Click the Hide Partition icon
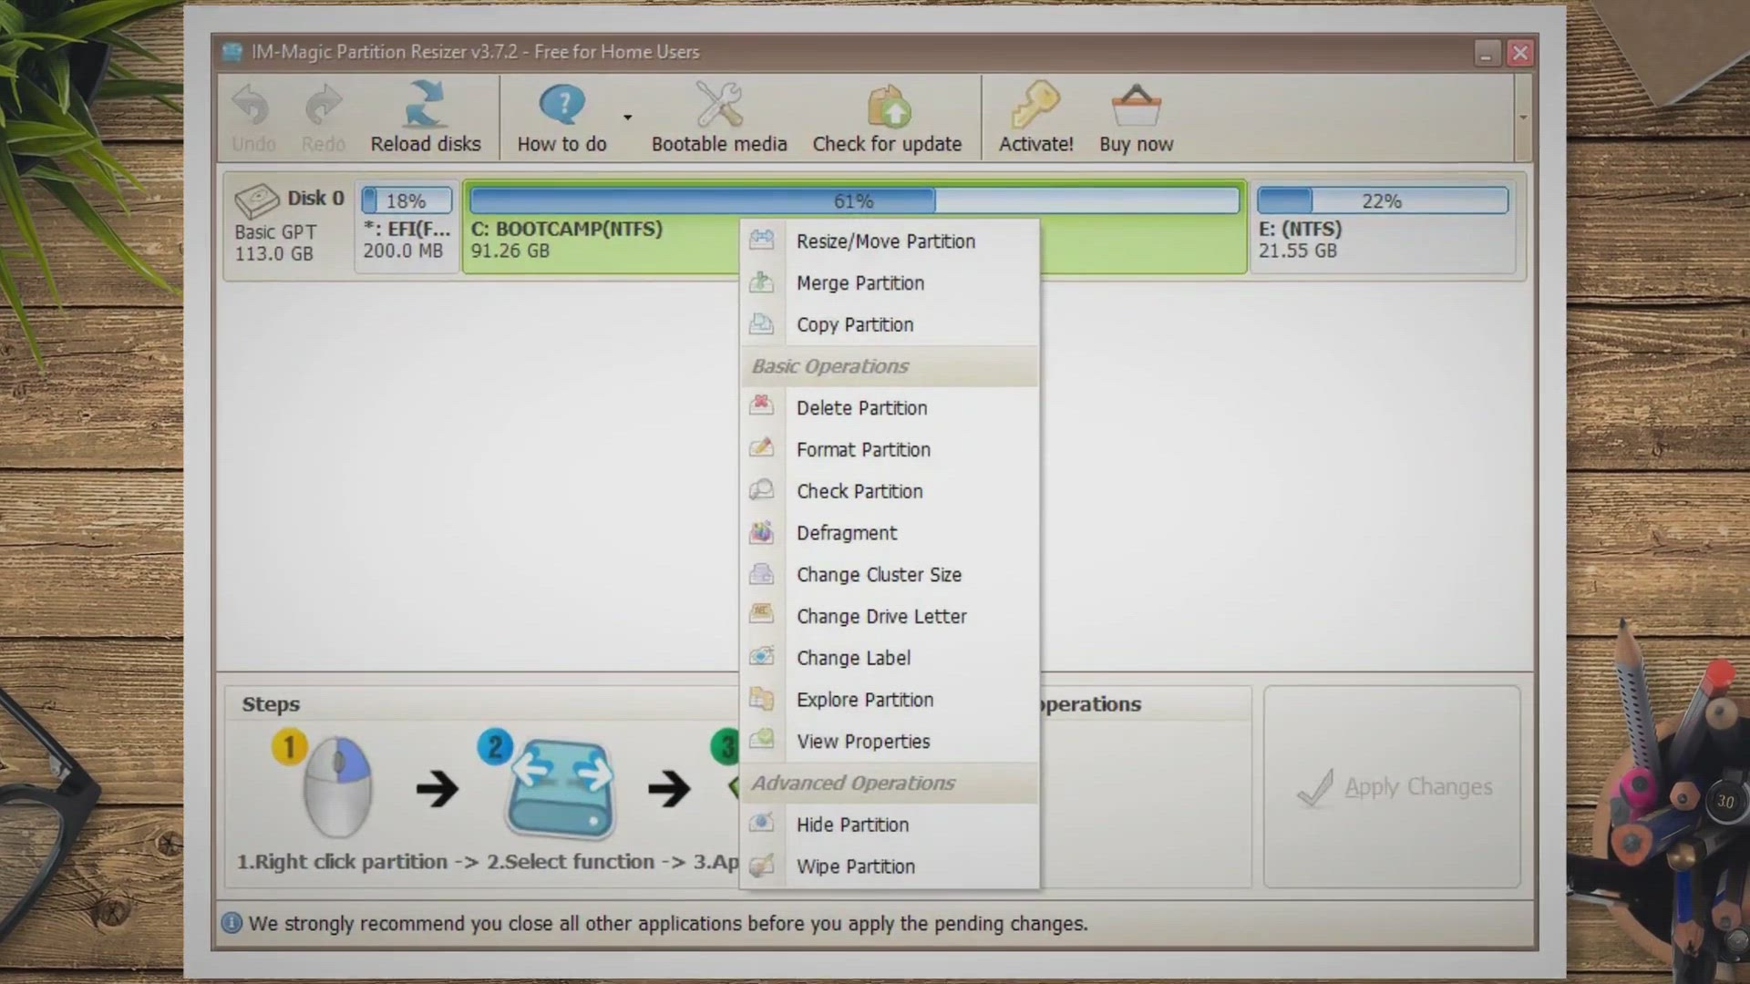This screenshot has height=984, width=1750. tap(761, 823)
